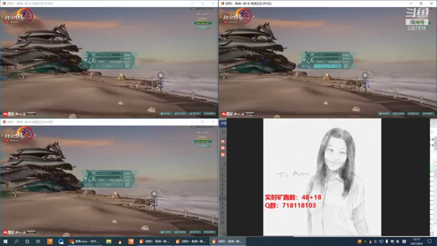Open the account dropdown in top-right game window
Viewport: 437px width, 246px height.
[339, 55]
